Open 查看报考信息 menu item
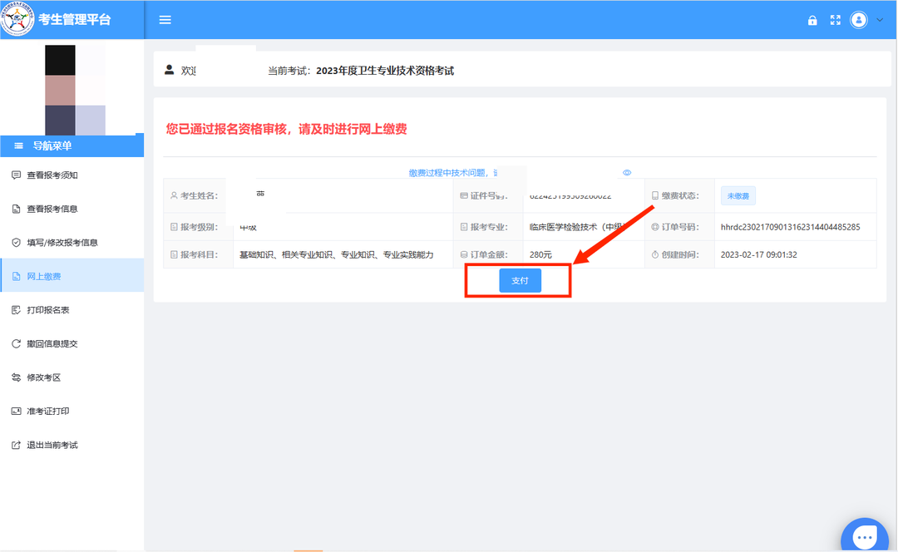Viewport: 898px width, 552px height. coord(52,209)
